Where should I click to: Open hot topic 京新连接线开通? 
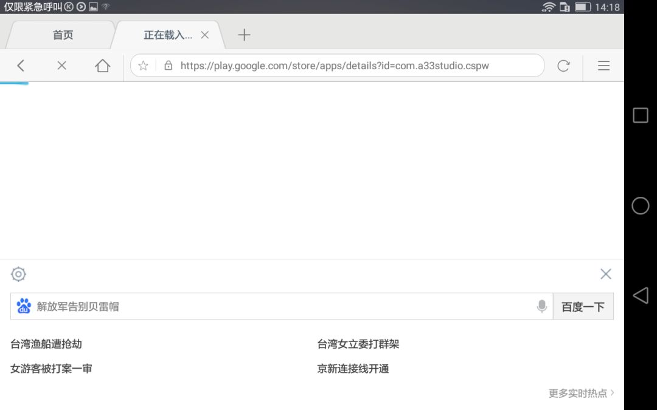tap(353, 369)
